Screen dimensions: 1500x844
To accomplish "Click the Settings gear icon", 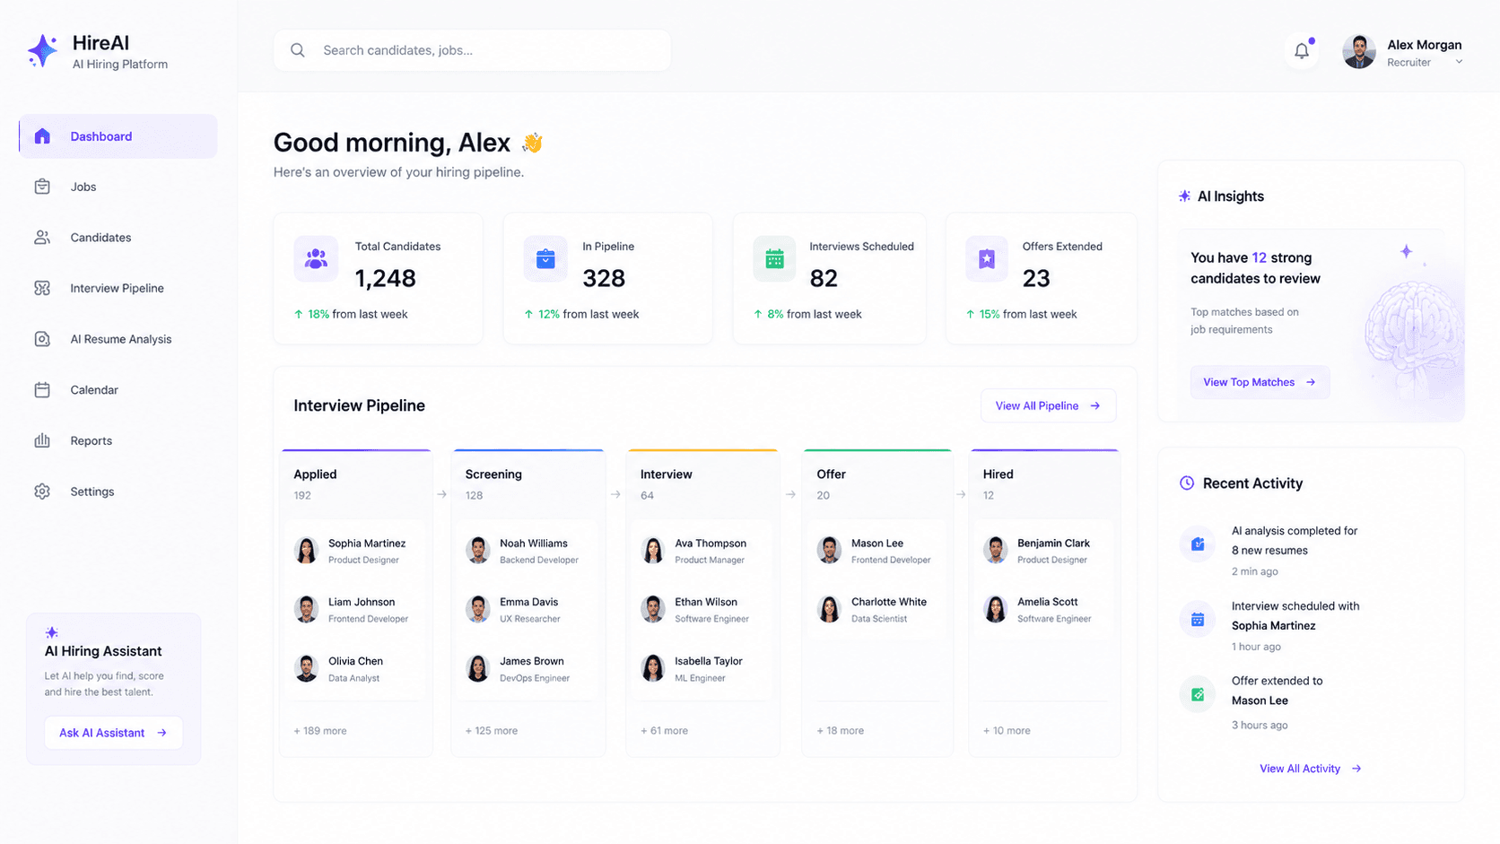I will (42, 492).
